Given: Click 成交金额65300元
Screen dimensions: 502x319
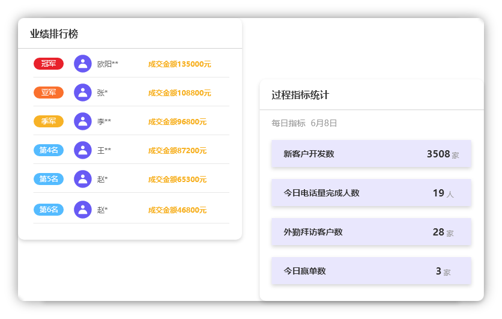Looking at the screenshot, I should (x=177, y=180).
